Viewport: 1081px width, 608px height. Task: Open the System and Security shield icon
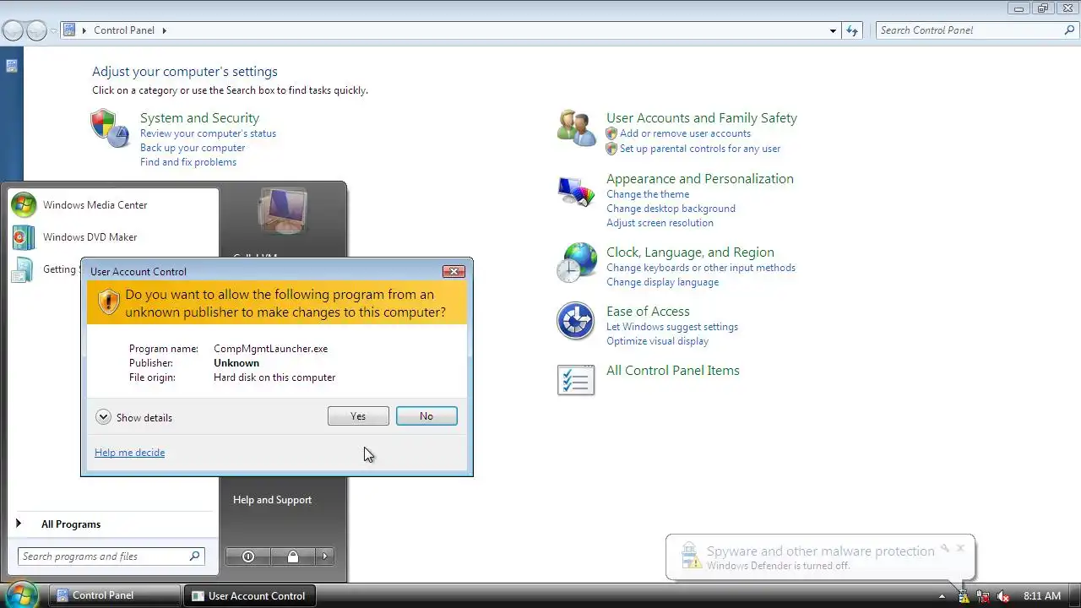click(110, 128)
